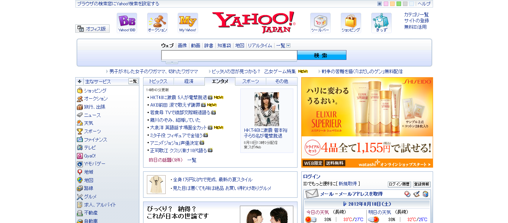508x223 pixels.
Task: Click the GyaO! sidebar icon
Action: coord(80,156)
